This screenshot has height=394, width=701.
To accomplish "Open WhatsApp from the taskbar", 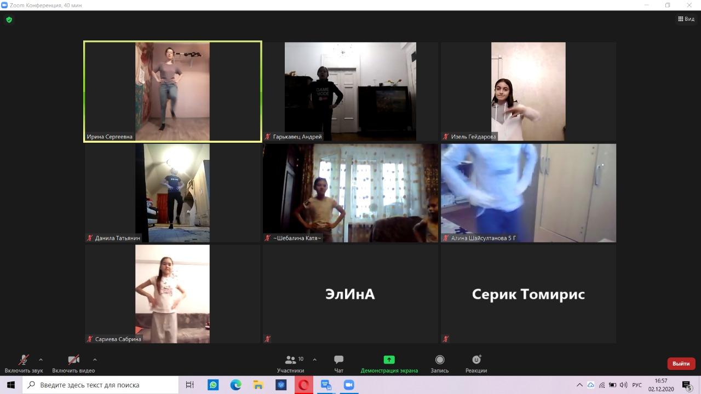I will coord(213,385).
